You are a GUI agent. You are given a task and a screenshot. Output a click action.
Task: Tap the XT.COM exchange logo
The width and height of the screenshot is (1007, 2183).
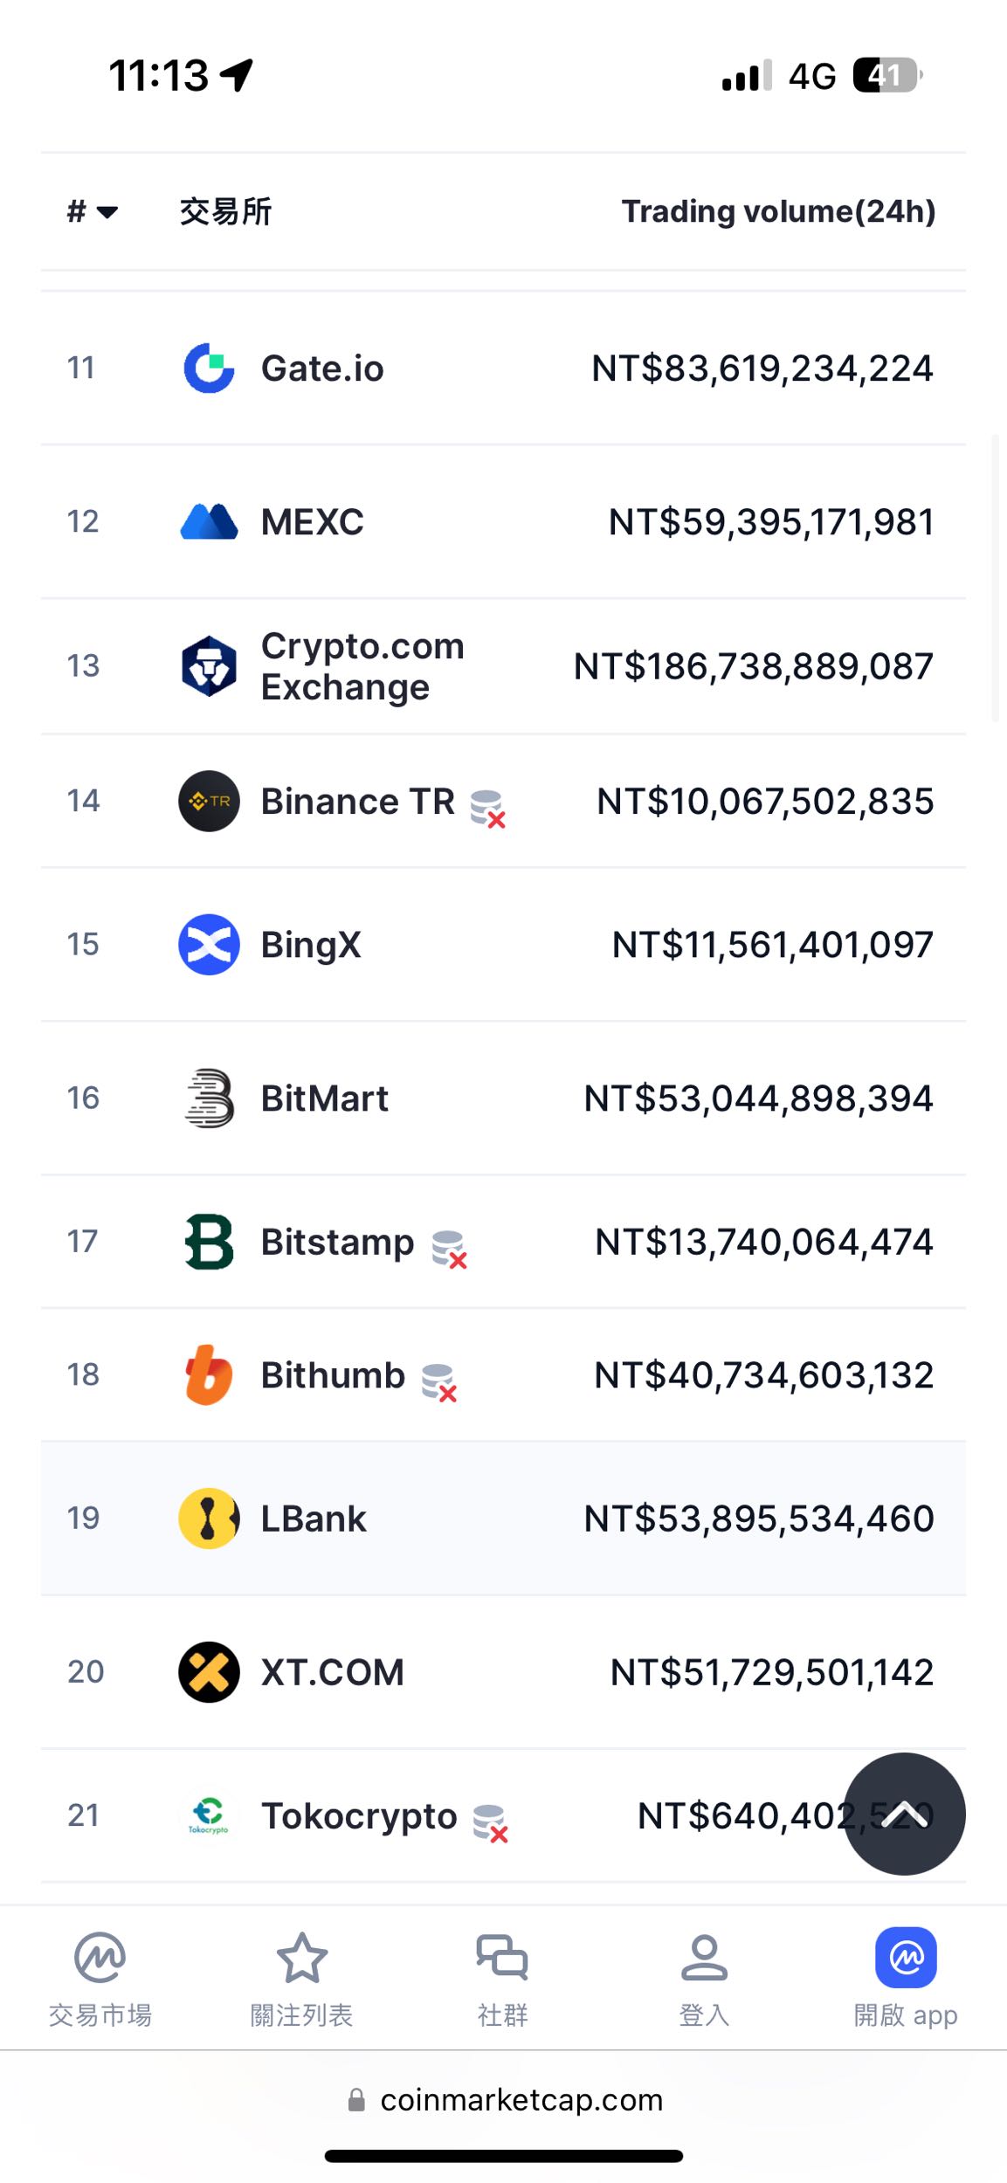pos(209,1672)
